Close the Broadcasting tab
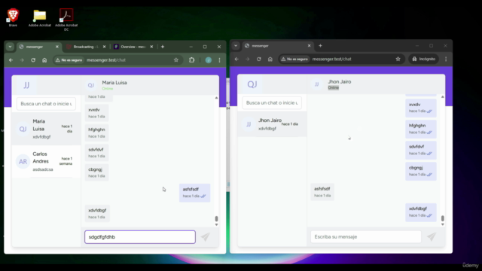The width and height of the screenshot is (482, 271). click(104, 47)
